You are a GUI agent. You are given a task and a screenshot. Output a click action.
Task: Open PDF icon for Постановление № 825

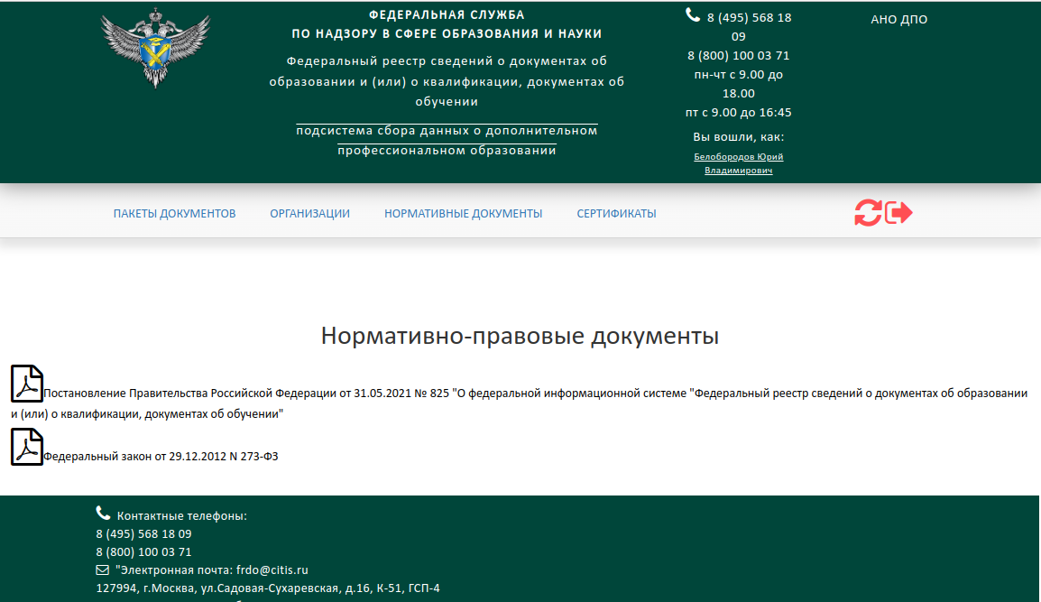click(27, 384)
